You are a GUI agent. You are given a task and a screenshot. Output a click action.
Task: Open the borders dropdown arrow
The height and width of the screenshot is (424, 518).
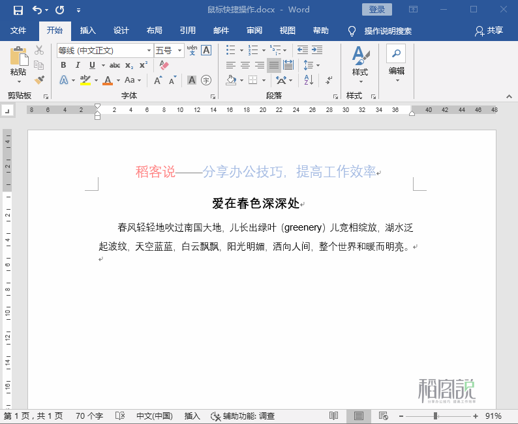coord(264,80)
